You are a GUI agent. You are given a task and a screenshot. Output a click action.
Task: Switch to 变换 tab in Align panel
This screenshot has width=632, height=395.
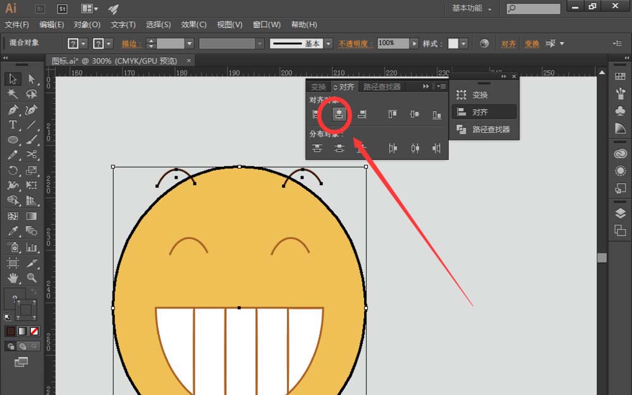[x=318, y=87]
